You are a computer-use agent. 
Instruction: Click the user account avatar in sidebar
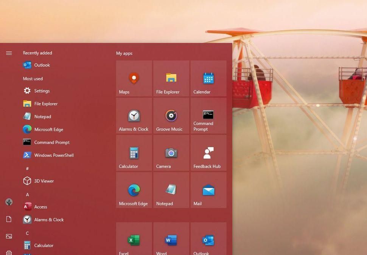9,202
